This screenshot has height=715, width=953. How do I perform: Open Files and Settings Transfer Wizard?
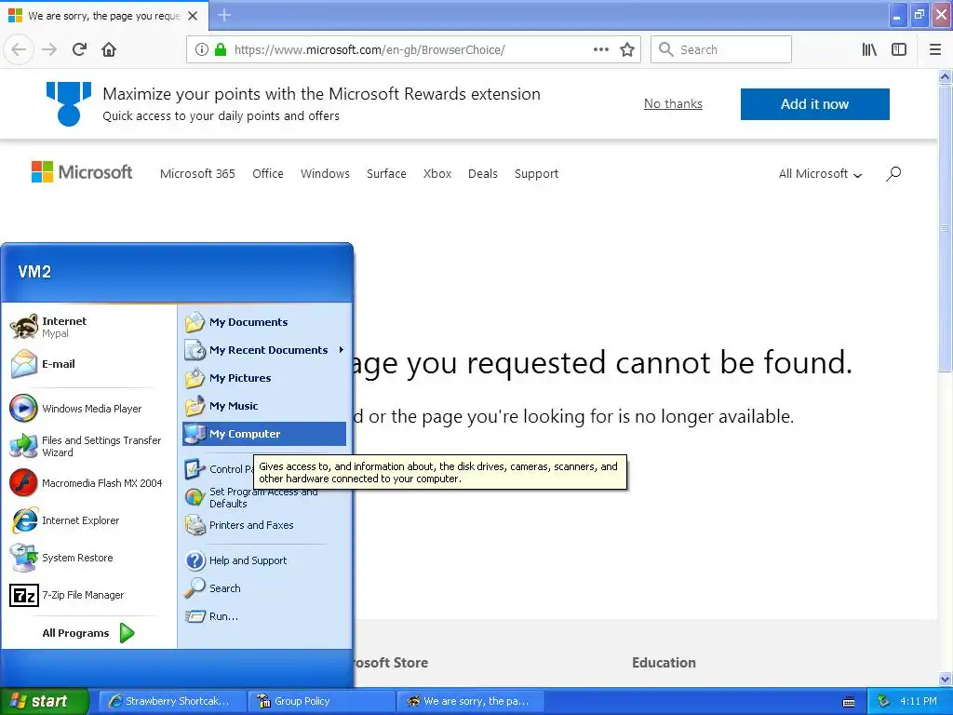[88, 446]
